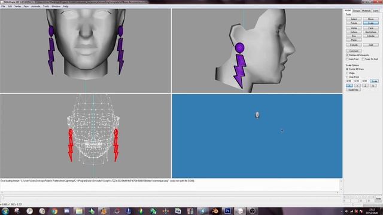Open the Edit menu
The image size is (383, 215).
coord(10,7)
